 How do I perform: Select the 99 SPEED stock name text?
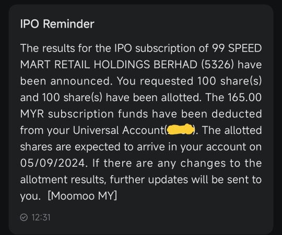[x=237, y=48]
